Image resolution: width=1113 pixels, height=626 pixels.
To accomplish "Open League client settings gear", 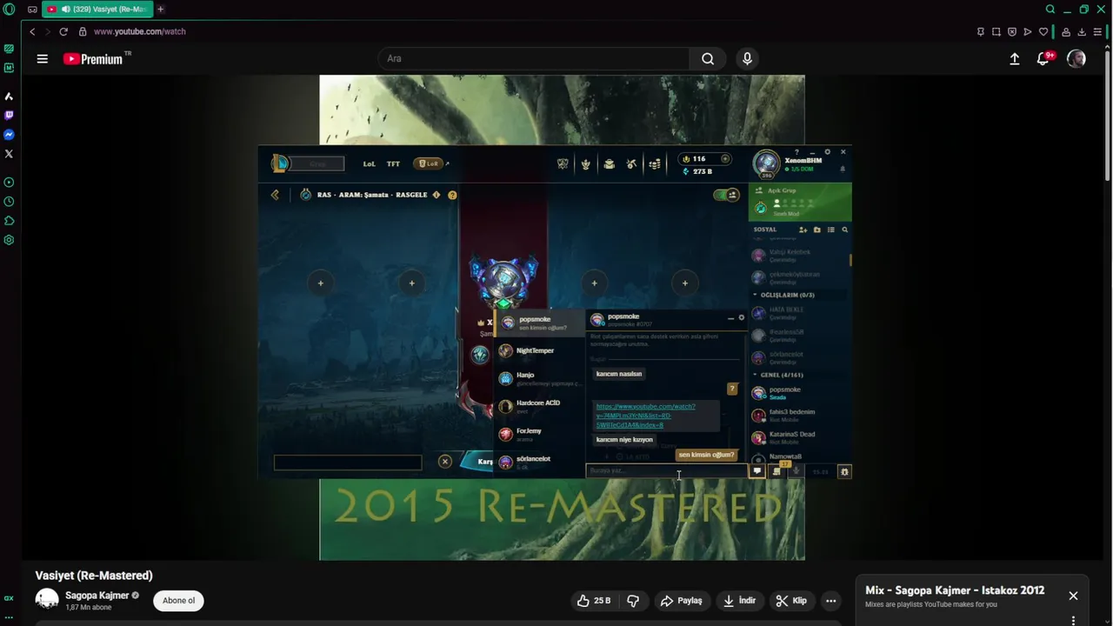I will [827, 152].
